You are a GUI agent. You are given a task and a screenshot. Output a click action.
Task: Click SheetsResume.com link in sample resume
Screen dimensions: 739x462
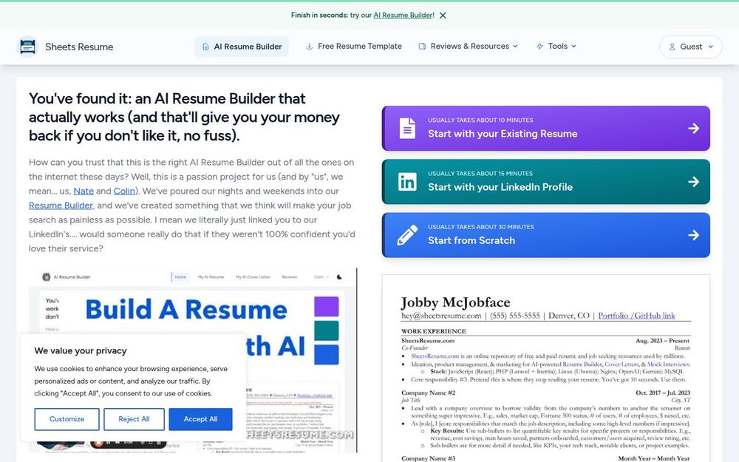[x=435, y=356]
